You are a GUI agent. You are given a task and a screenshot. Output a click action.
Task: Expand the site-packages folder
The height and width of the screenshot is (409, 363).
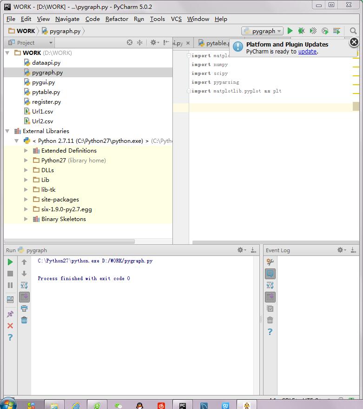26,200
